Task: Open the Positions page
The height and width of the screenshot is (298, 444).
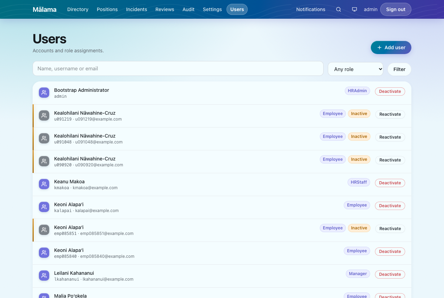Action: tap(107, 9)
